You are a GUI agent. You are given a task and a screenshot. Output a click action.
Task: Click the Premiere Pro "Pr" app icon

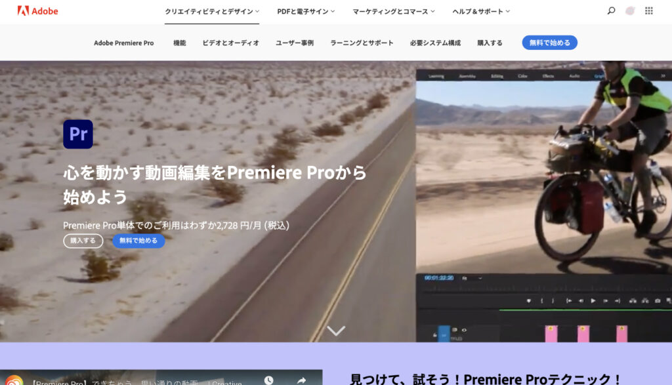tap(78, 134)
